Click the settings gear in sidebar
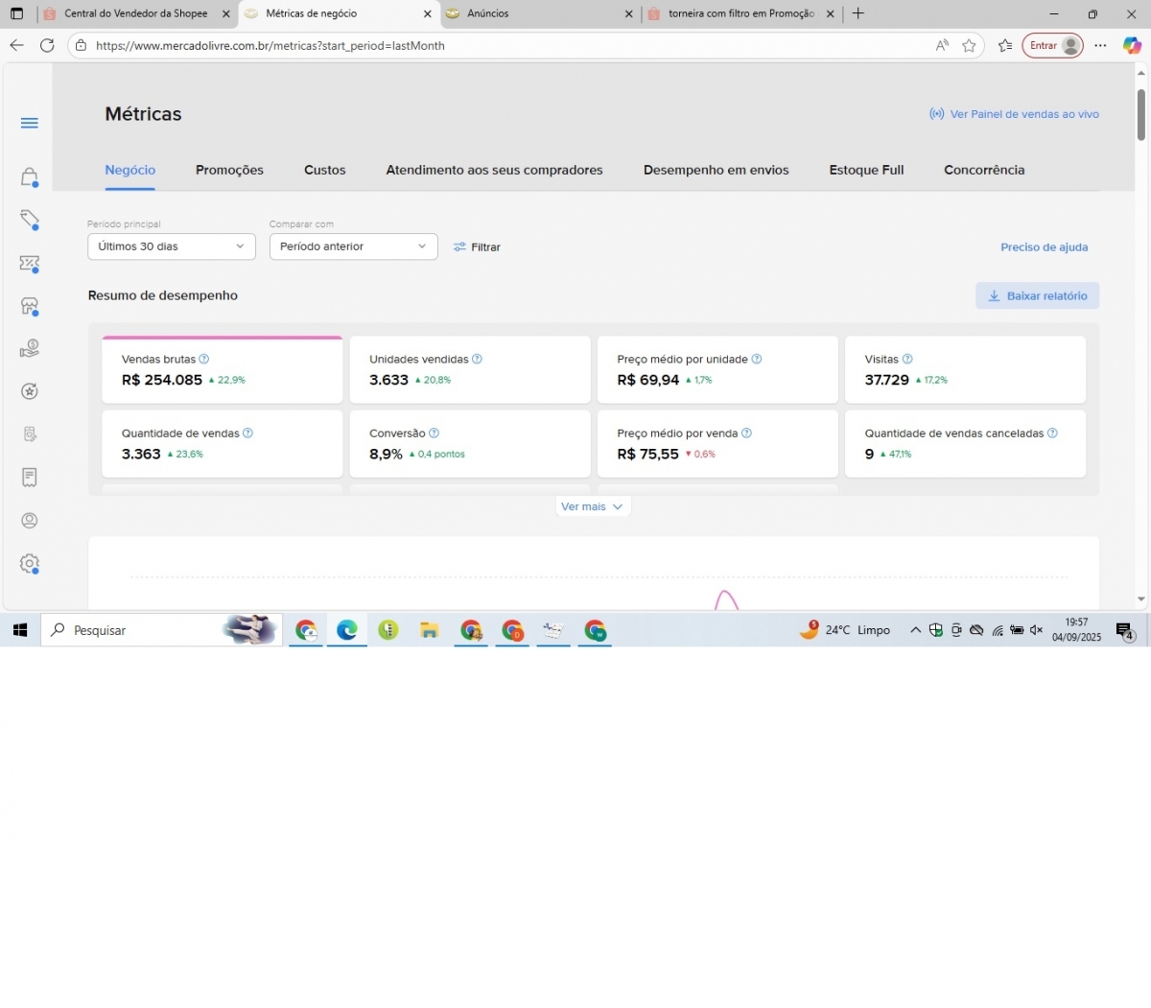This screenshot has height=1008, width=1151. click(x=30, y=564)
